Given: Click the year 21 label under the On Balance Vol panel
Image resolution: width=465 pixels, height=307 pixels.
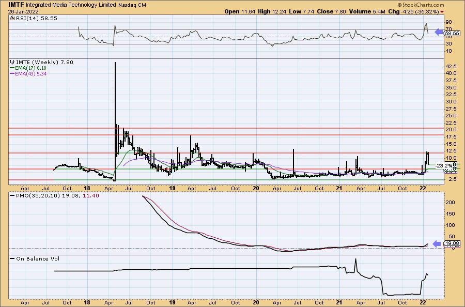Looking at the screenshot, I should [x=339, y=302].
